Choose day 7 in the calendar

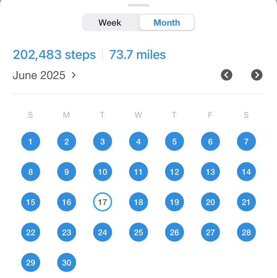tap(246, 142)
